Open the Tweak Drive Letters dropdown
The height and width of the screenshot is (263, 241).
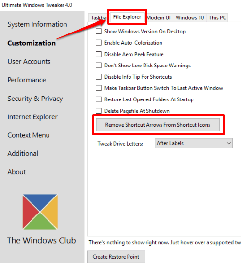click(x=193, y=143)
